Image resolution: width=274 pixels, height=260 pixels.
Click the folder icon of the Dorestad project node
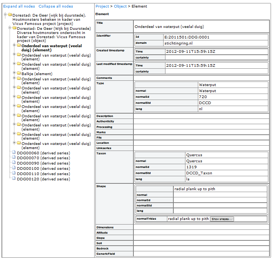[10, 14]
